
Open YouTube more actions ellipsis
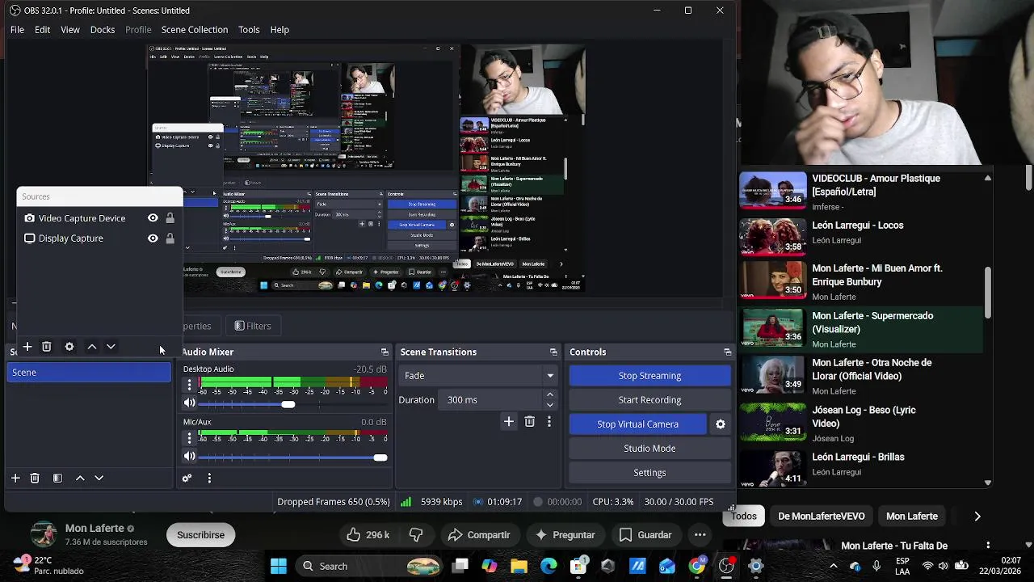coord(700,534)
